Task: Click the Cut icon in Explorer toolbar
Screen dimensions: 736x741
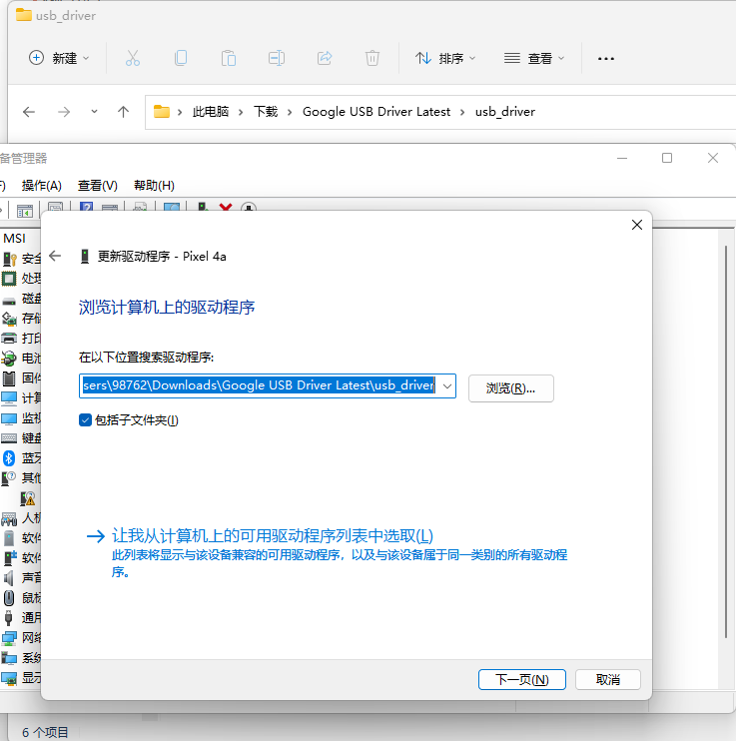Action: pyautogui.click(x=133, y=58)
